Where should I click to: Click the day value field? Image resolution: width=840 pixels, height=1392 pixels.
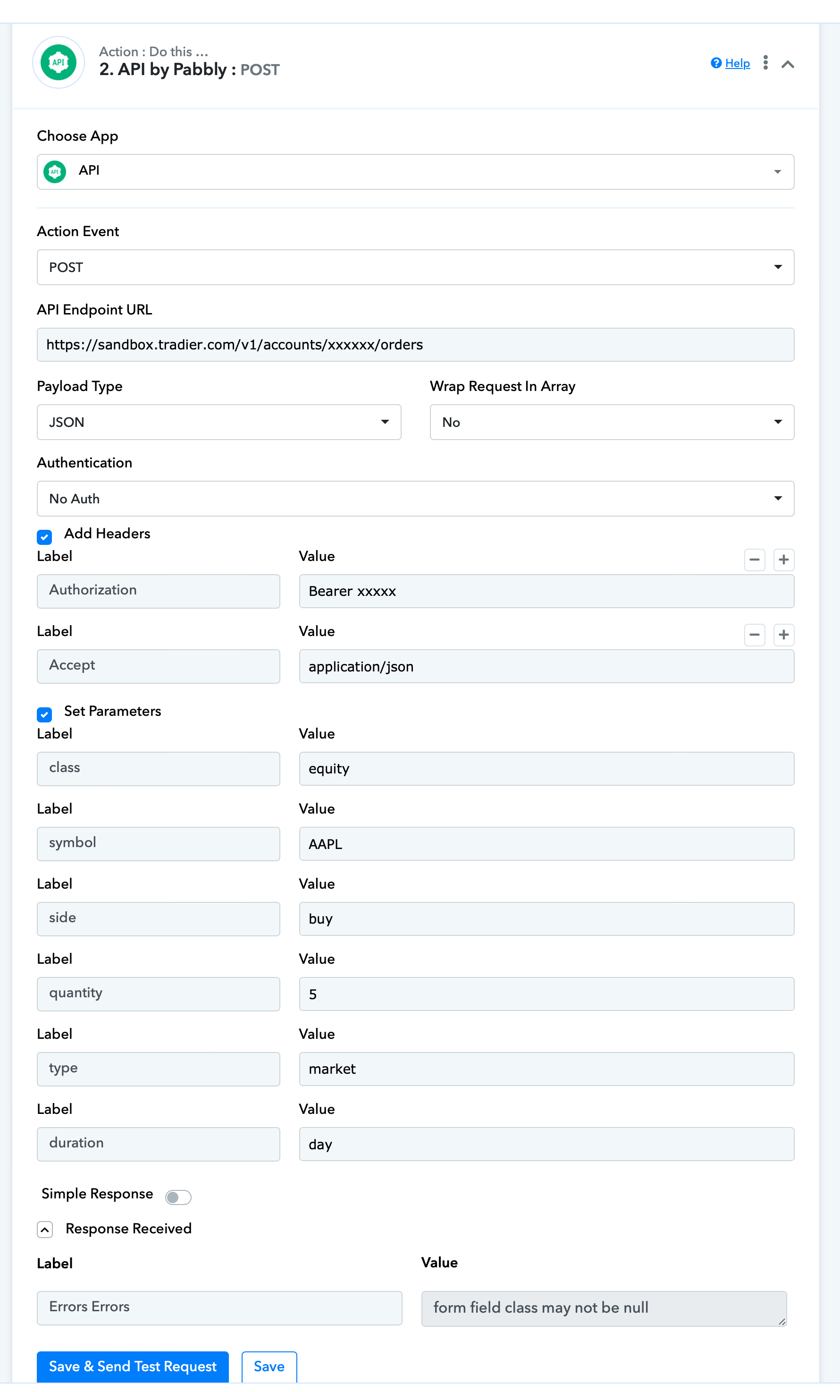[546, 1144]
